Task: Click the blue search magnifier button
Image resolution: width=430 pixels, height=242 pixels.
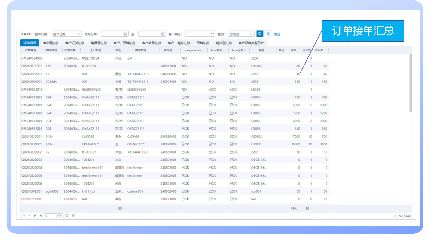Action: click(x=260, y=34)
